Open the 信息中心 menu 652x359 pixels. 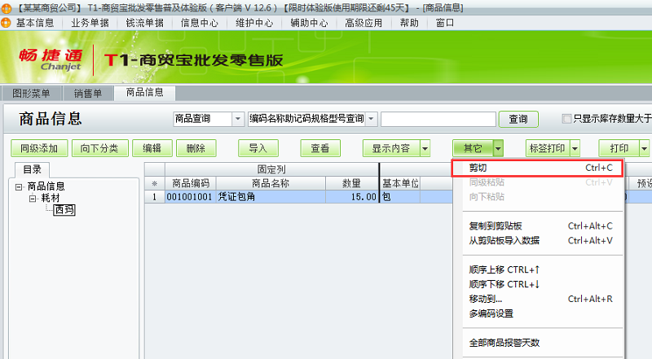tap(200, 23)
